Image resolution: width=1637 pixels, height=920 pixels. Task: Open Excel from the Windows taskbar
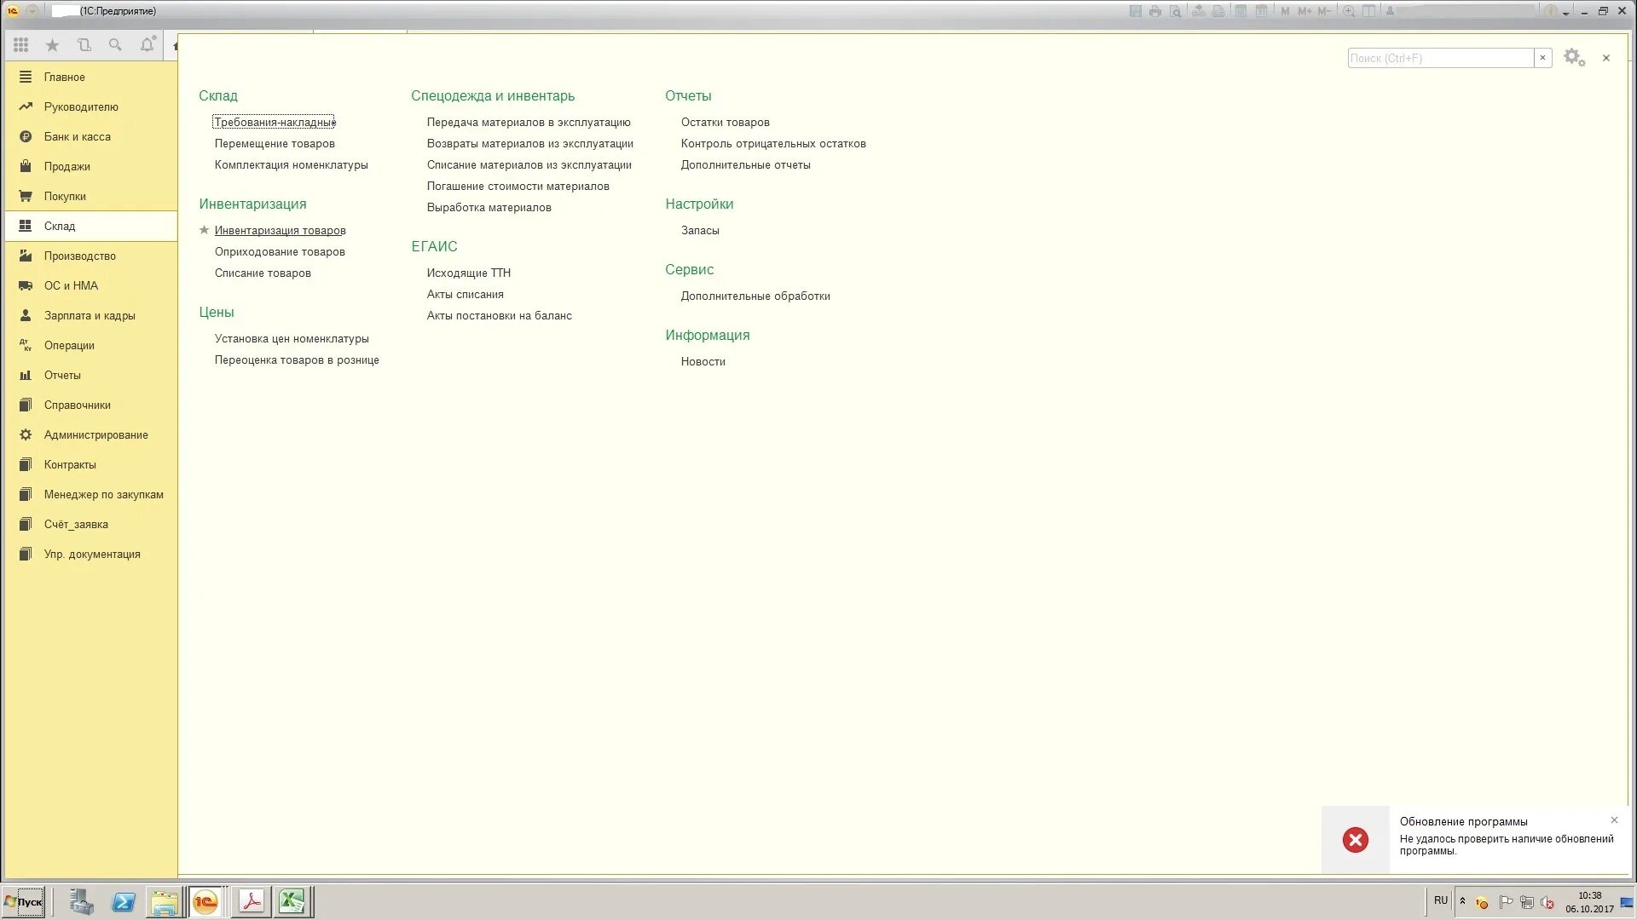(292, 901)
